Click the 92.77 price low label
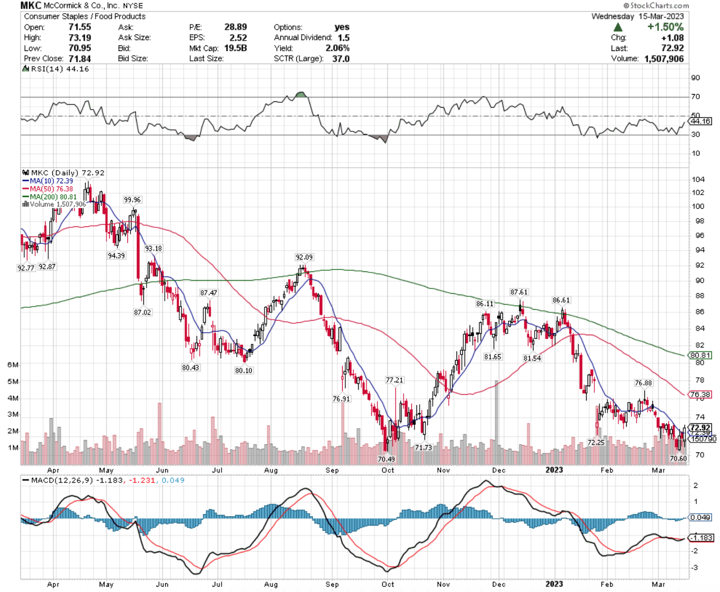The height and width of the screenshot is (592, 720). [26, 268]
